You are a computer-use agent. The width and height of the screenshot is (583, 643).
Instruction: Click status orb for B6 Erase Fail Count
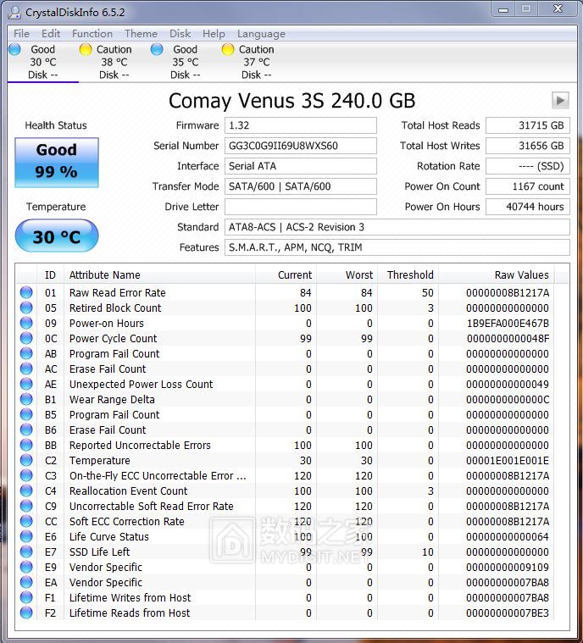(26, 430)
